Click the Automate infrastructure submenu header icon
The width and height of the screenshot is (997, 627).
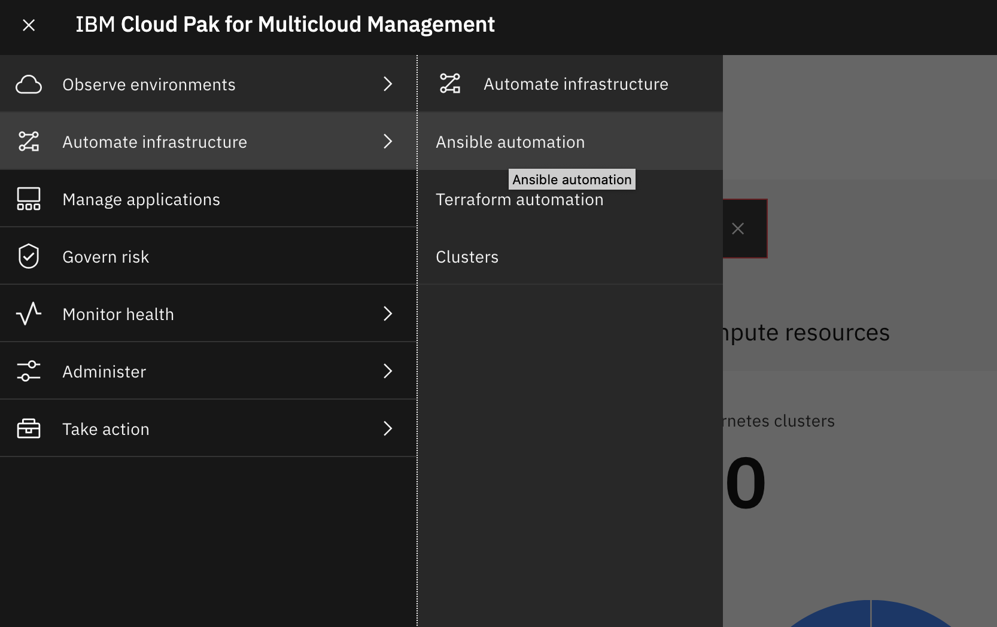pos(450,84)
